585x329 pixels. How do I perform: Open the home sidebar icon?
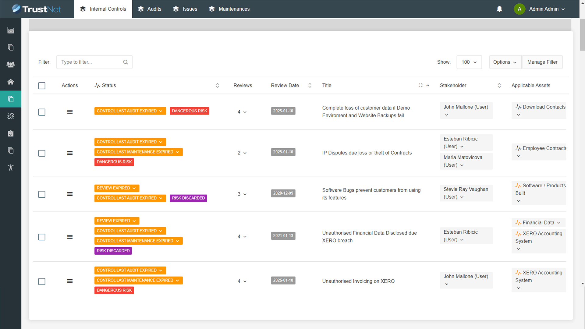click(11, 82)
